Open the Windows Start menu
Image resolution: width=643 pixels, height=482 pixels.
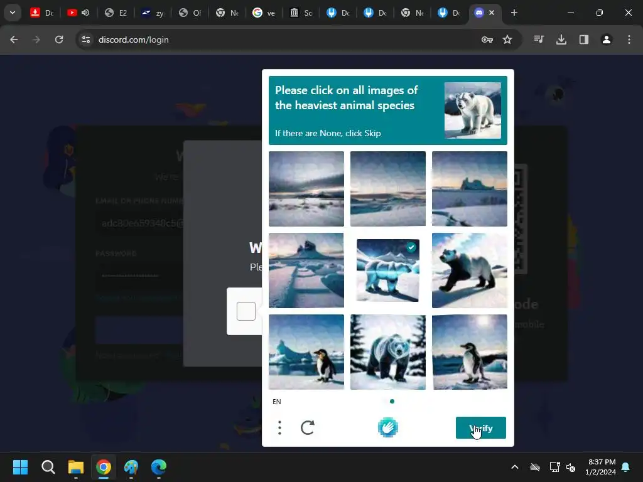click(x=20, y=467)
